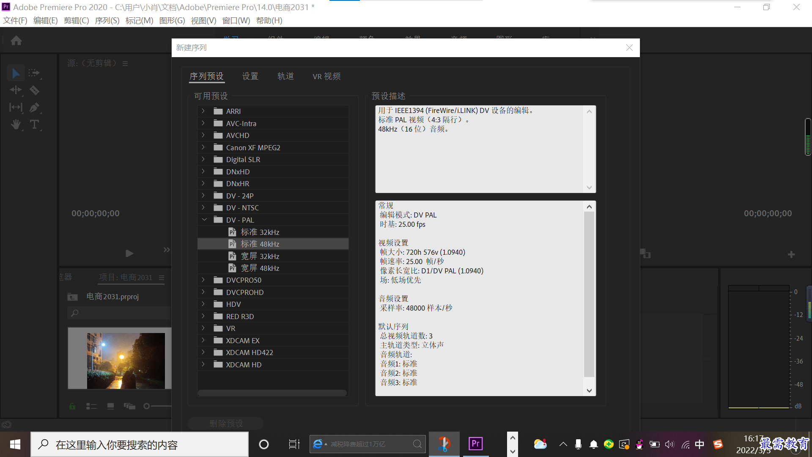Viewport: 812px width, 457px height.
Task: Select the Pen tool
Action: pyautogui.click(x=34, y=107)
